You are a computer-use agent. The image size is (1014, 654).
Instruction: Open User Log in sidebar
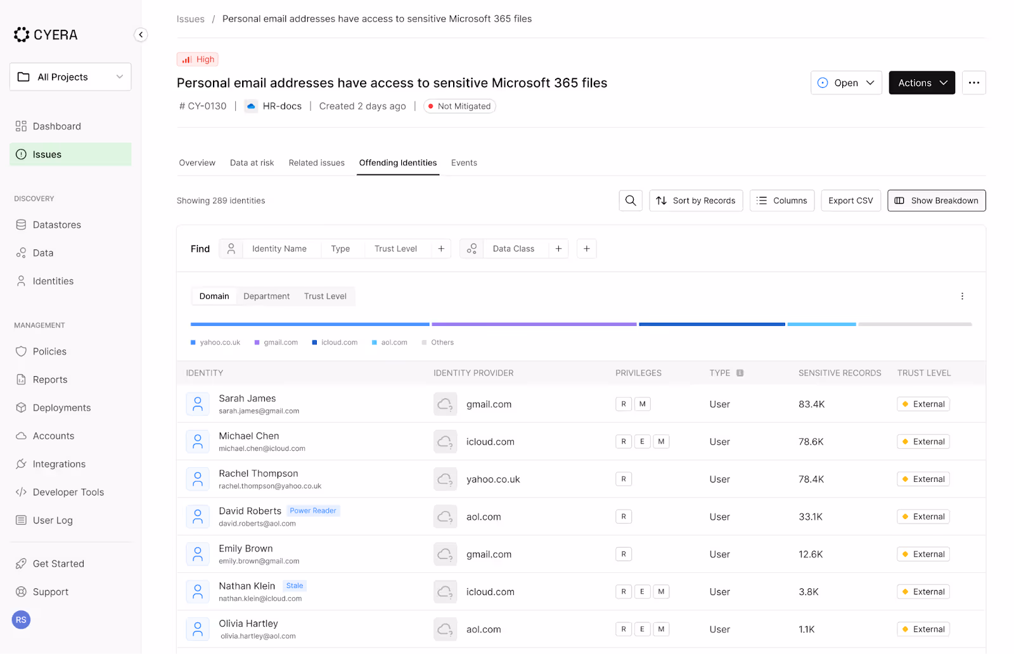[70, 520]
